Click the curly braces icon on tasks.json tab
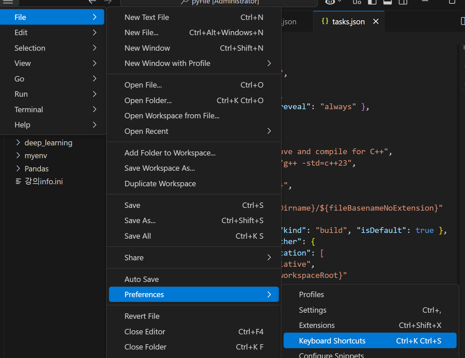This screenshot has height=358, width=465. click(325, 21)
